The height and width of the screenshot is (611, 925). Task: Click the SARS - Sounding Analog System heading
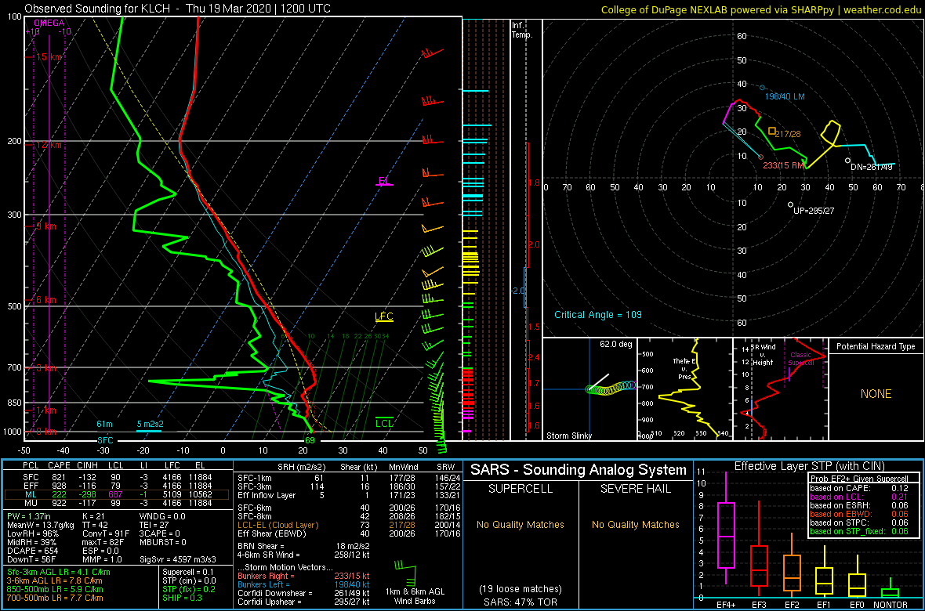click(579, 470)
